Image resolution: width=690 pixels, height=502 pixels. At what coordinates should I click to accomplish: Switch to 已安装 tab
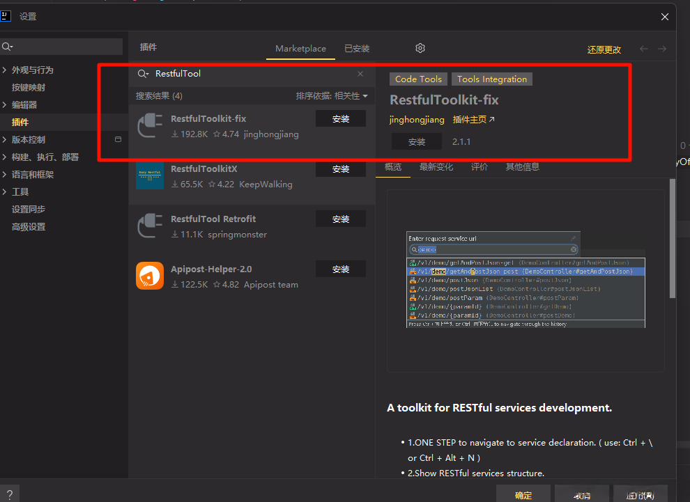coord(357,48)
